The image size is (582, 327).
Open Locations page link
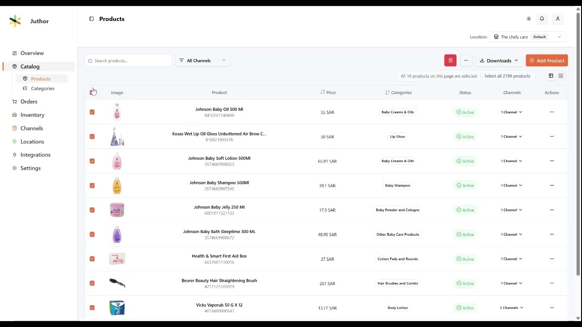32,142
